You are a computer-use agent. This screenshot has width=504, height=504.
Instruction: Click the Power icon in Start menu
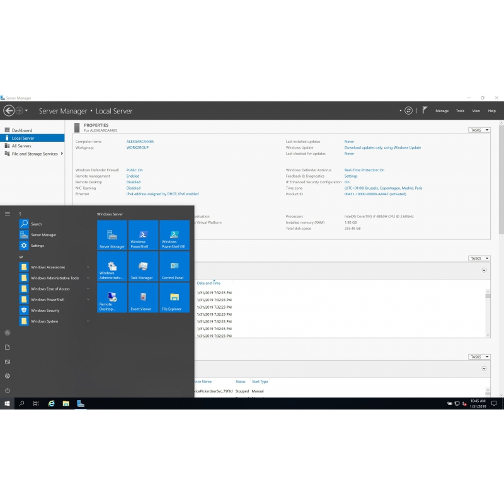8,391
